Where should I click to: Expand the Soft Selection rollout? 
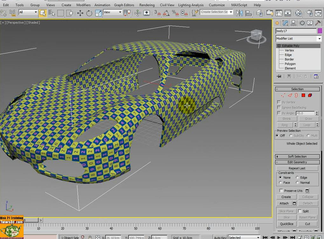[x=297, y=156]
